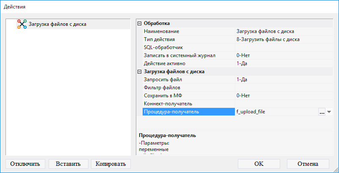Image resolution: width=339 pixels, height=173 pixels.
Task: Confirm with the OK button
Action: pos(259,164)
